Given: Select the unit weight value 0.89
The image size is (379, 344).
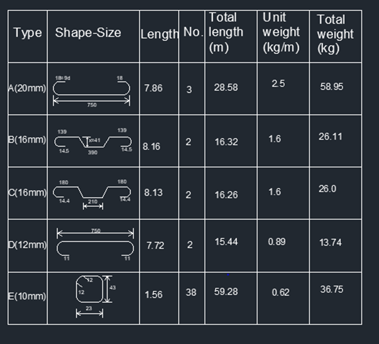Looking at the screenshot, I should (277, 242).
